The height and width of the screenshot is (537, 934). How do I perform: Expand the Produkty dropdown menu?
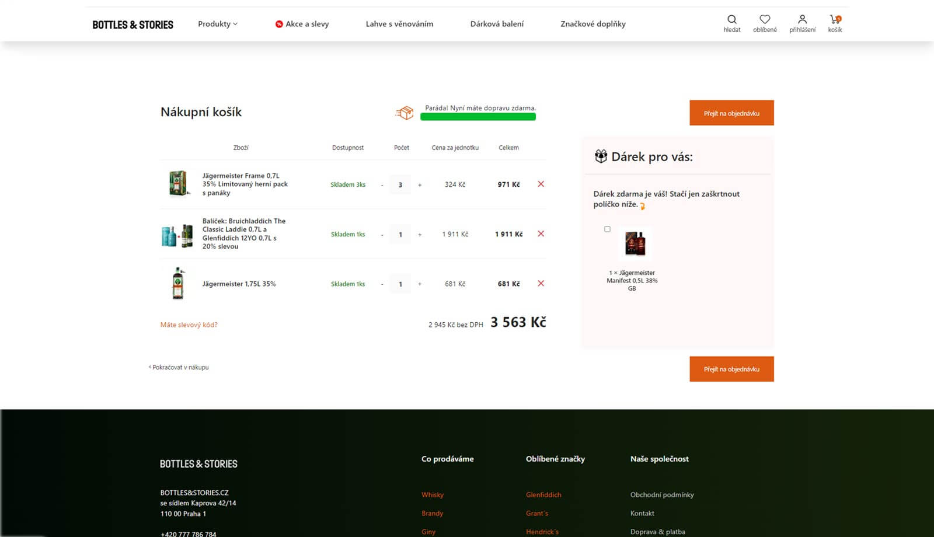(x=218, y=24)
